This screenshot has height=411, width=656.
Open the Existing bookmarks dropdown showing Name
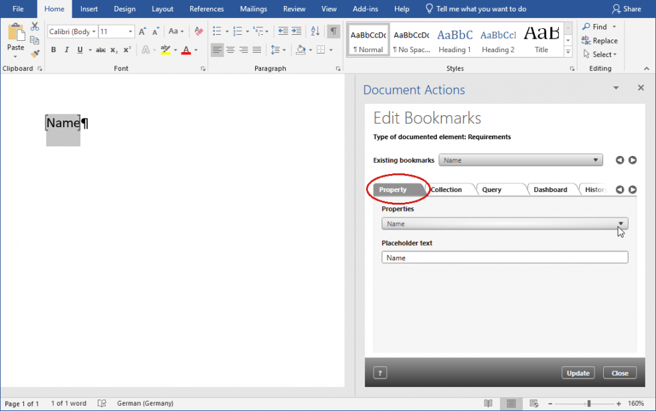tap(596, 160)
